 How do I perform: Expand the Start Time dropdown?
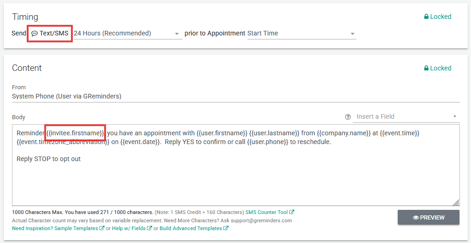pyautogui.click(x=301, y=34)
